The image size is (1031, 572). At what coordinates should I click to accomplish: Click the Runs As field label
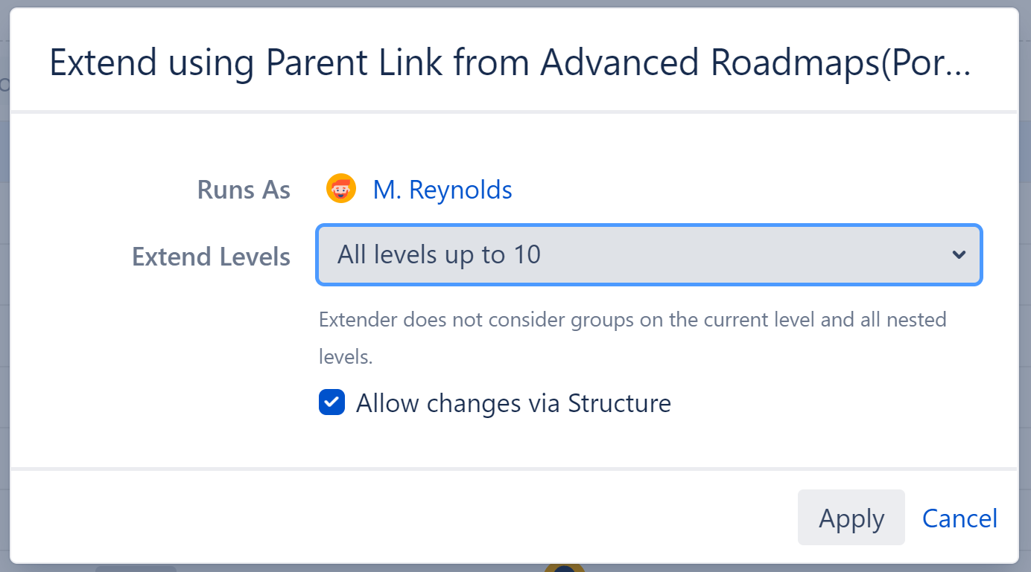[244, 189]
